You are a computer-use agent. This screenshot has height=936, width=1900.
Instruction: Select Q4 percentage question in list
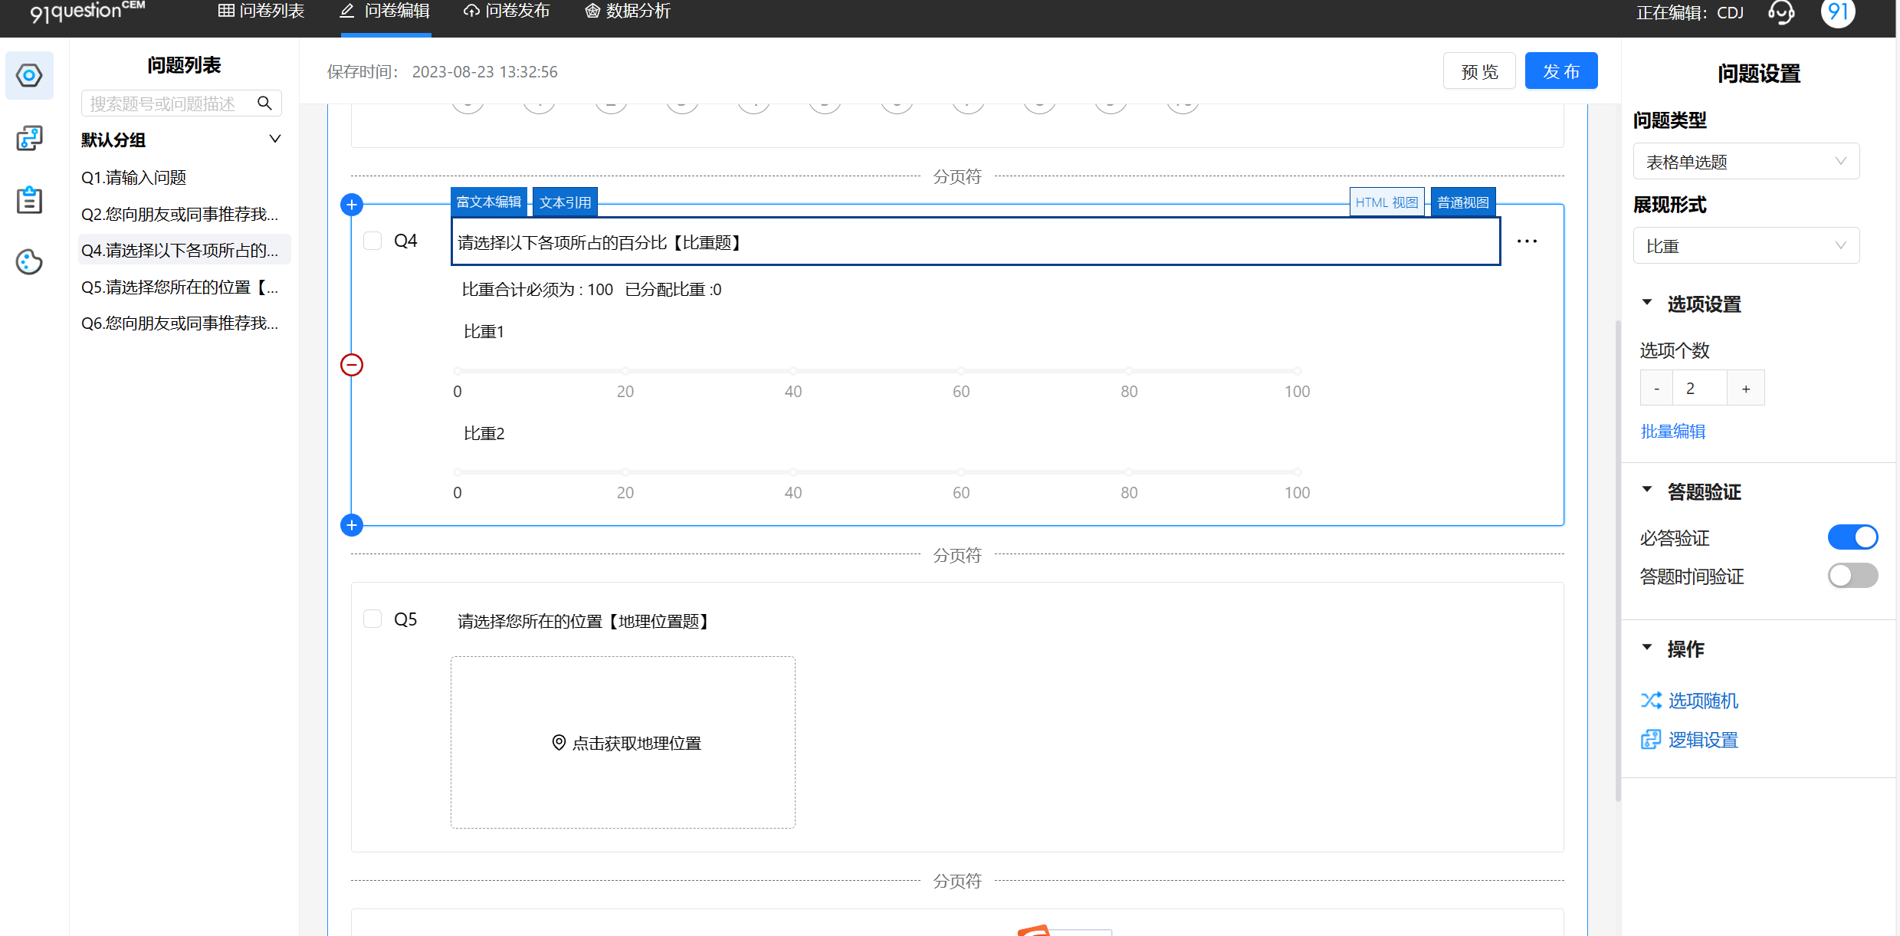tap(184, 250)
